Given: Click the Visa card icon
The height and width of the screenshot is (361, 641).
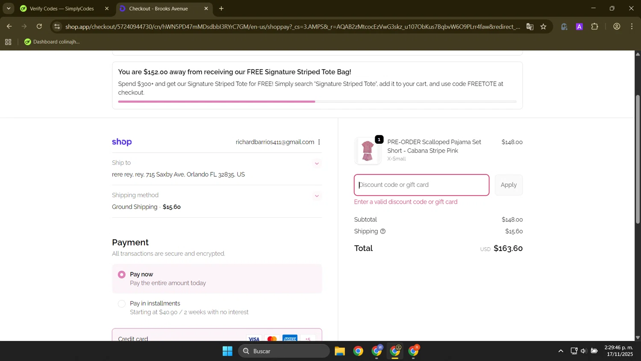Looking at the screenshot, I should [254, 339].
